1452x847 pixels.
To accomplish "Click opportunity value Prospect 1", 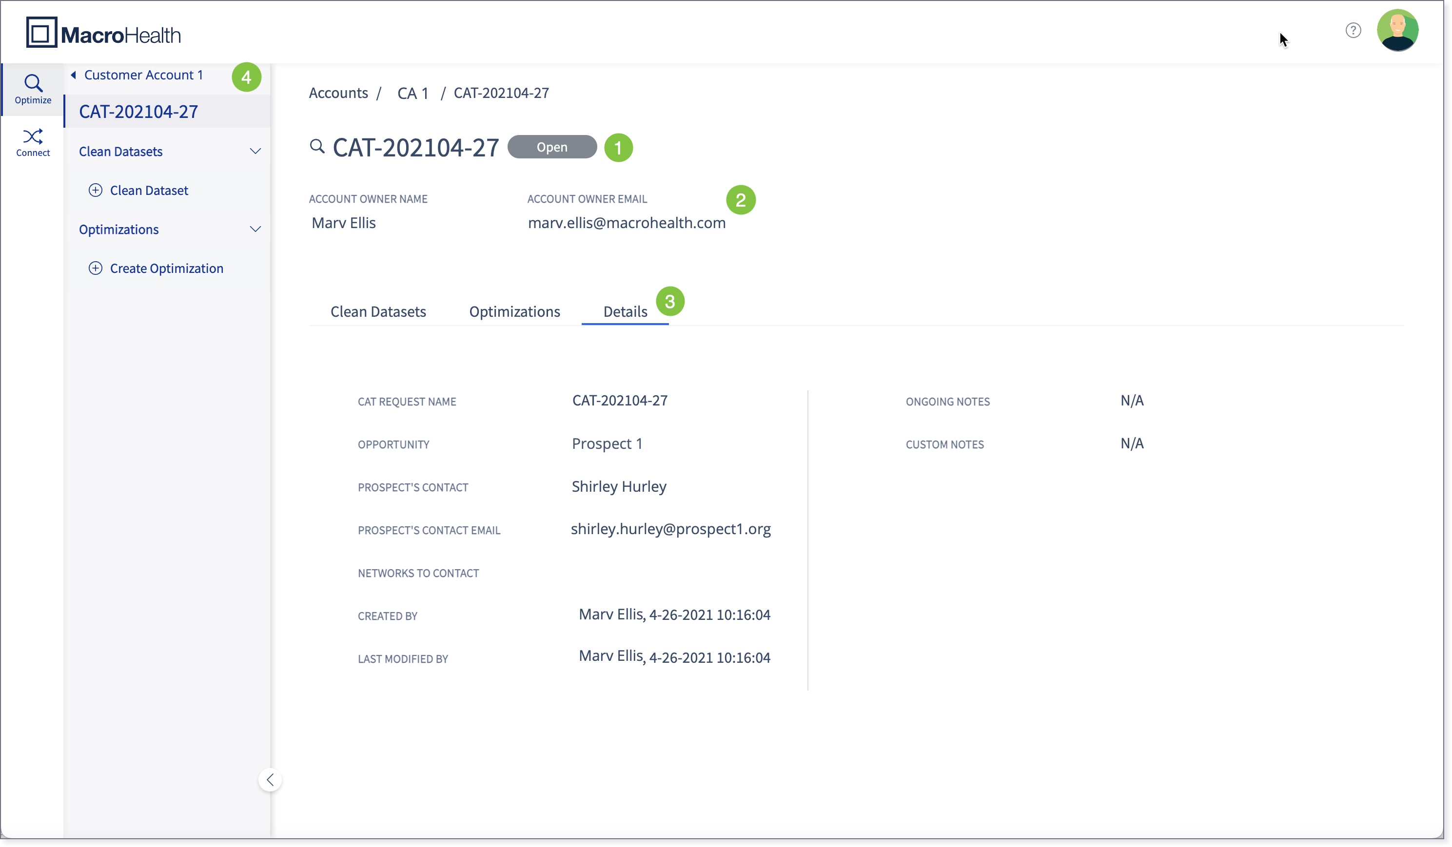I will (608, 443).
